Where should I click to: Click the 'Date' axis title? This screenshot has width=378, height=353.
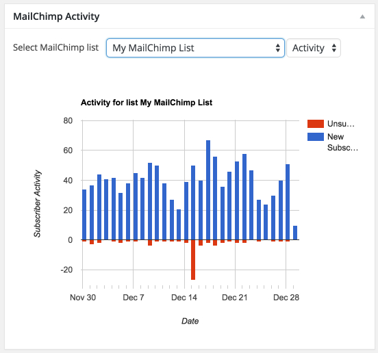click(190, 321)
